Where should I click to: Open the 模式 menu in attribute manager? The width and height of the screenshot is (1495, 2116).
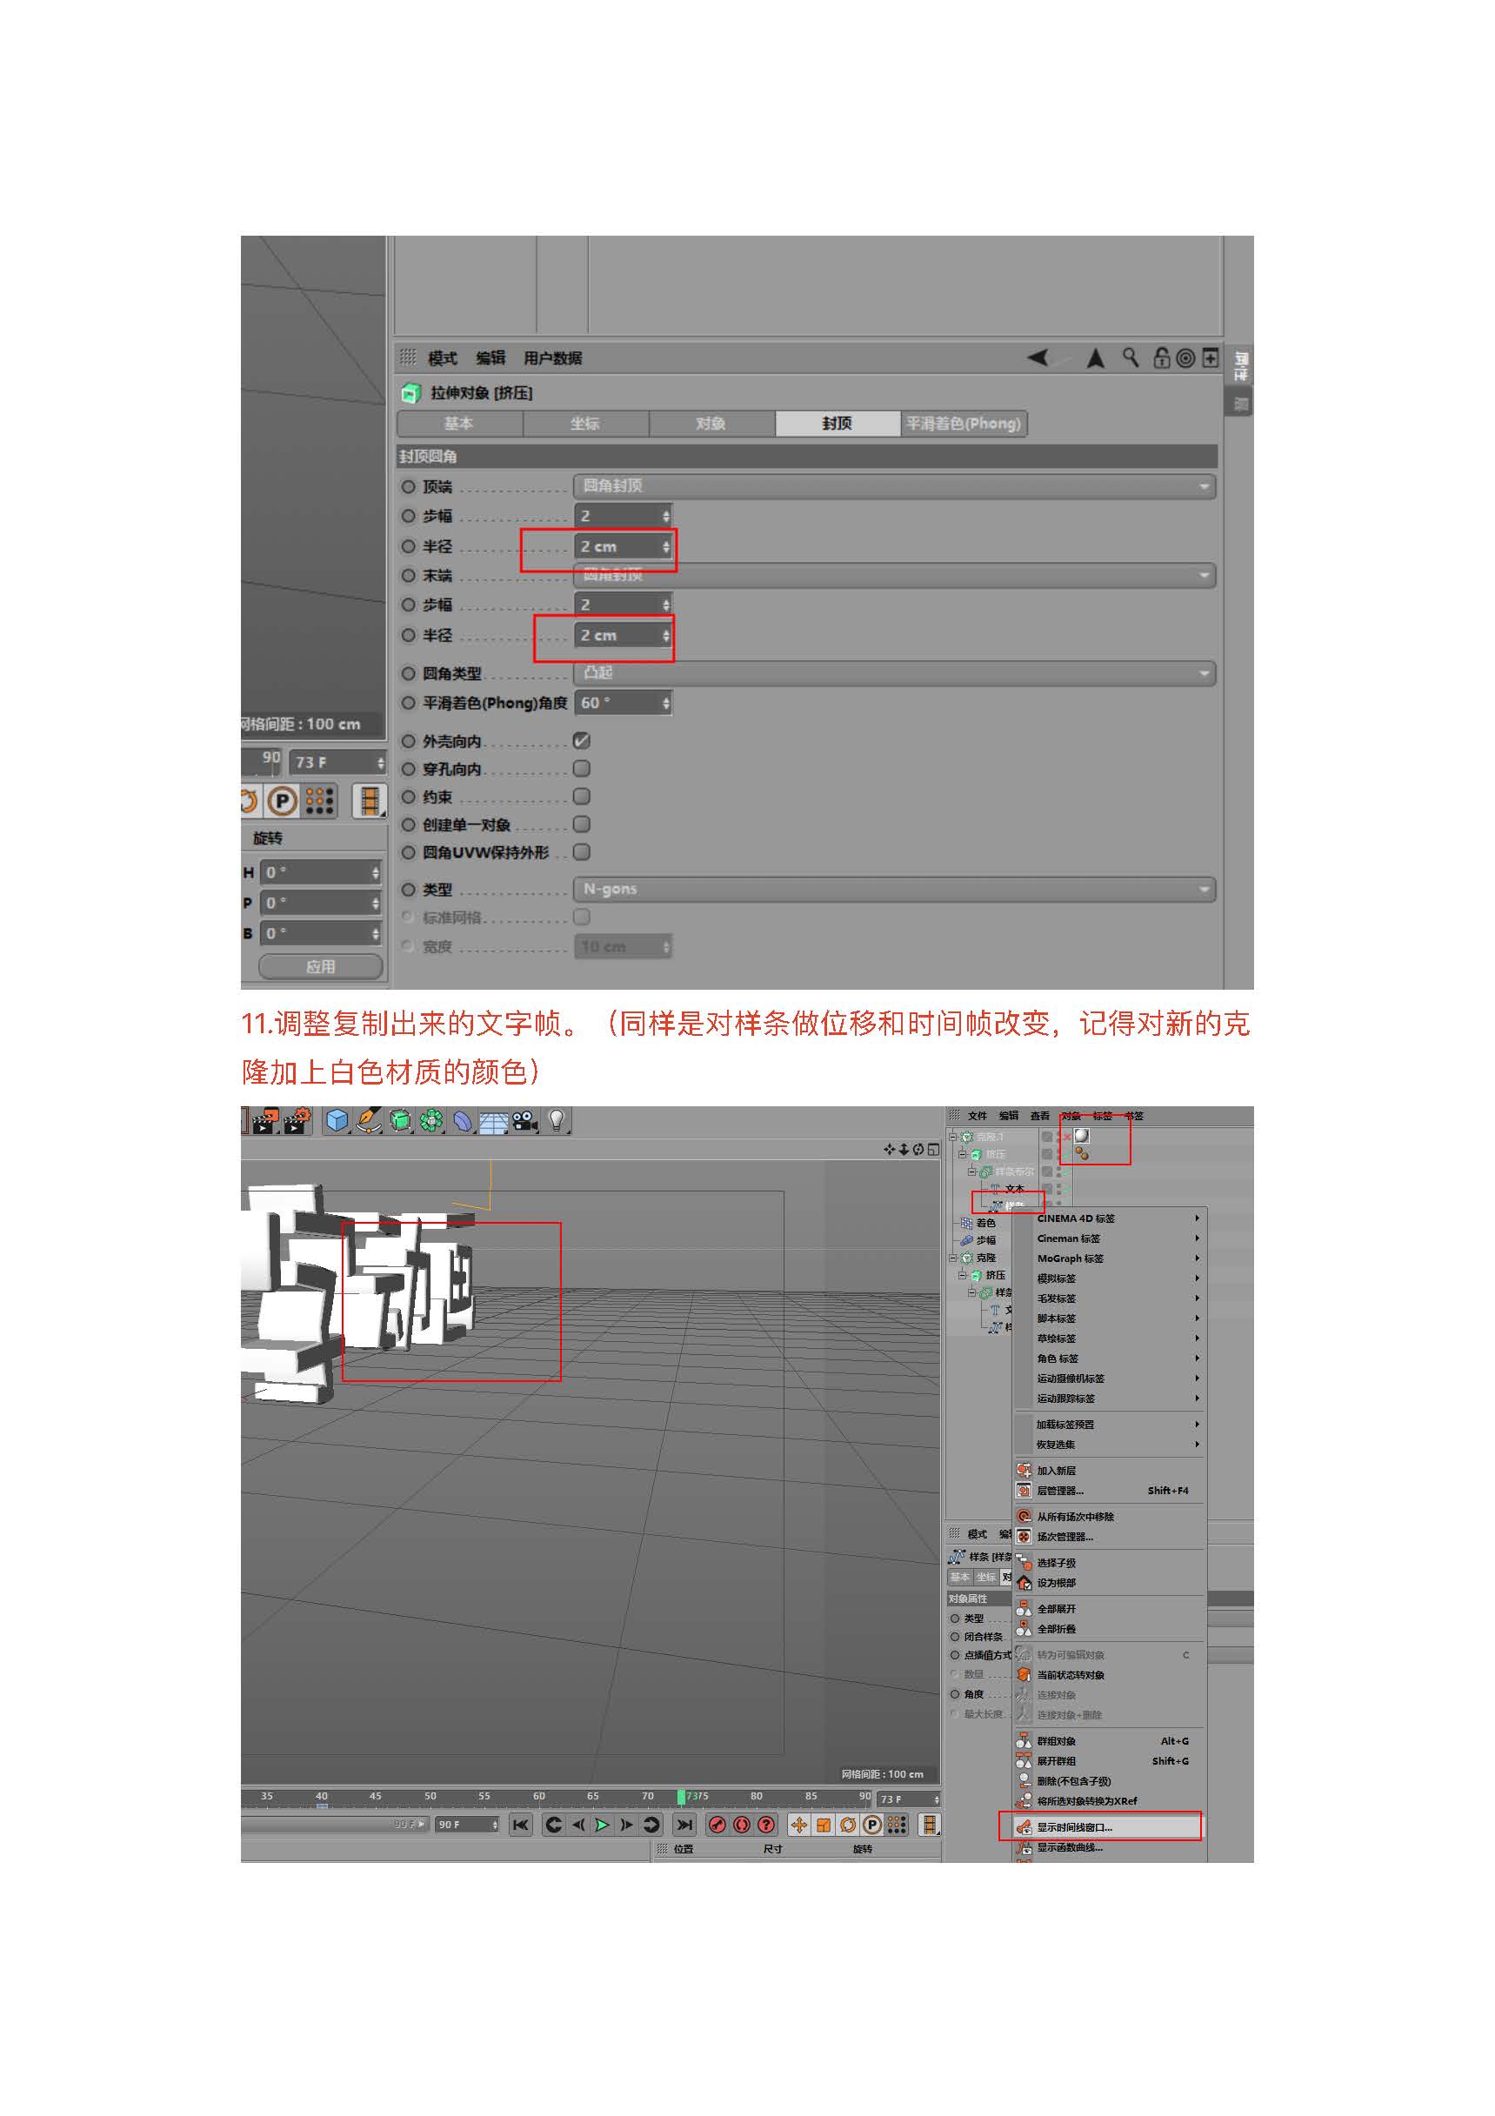point(443,357)
